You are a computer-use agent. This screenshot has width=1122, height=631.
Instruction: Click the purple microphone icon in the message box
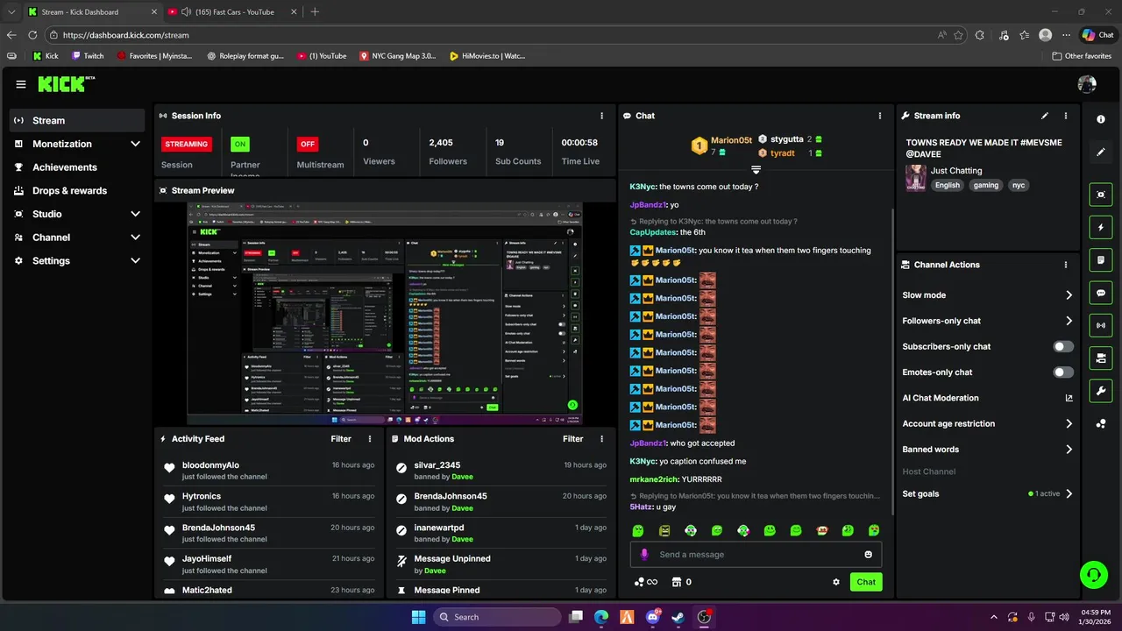[x=644, y=555]
